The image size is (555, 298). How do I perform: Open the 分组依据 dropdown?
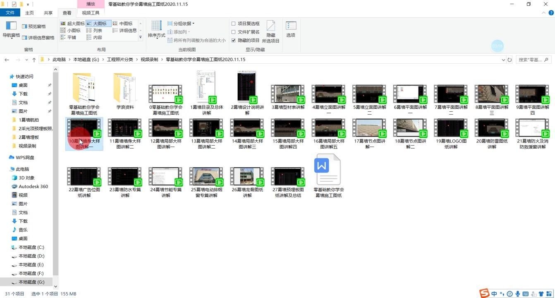181,24
